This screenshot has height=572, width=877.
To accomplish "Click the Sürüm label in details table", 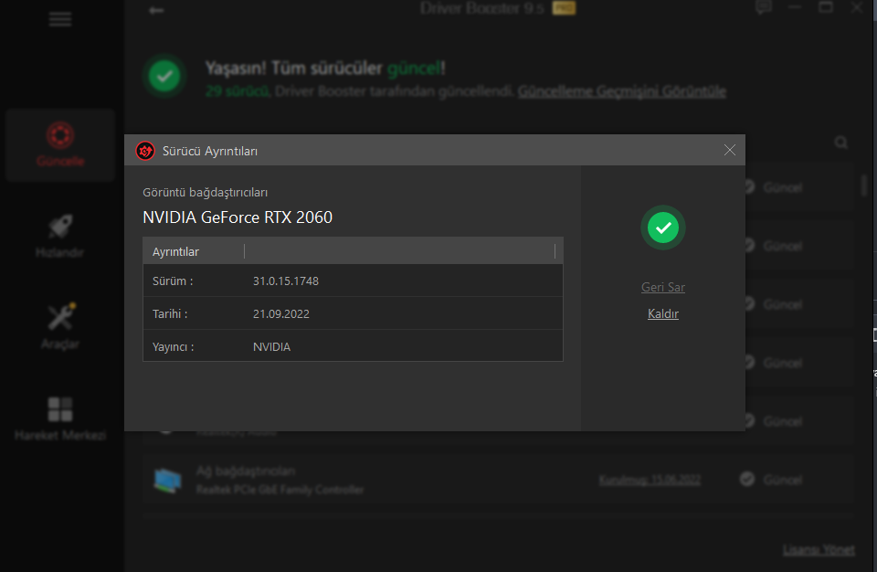I will (x=173, y=281).
